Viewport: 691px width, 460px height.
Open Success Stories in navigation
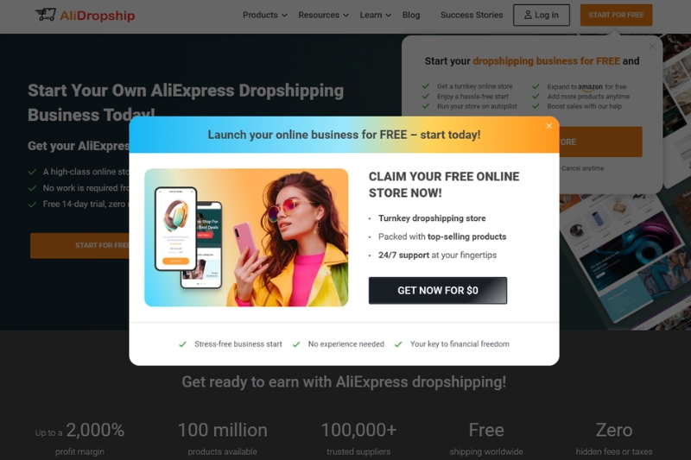click(472, 15)
